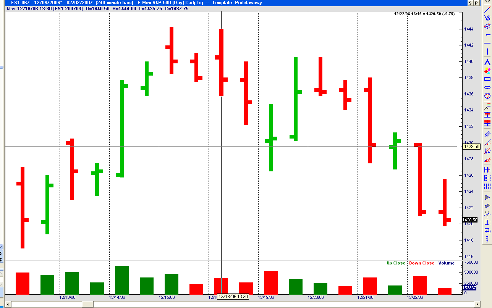Screen dimensions: 492x308
Task: Select the dotted rectangle region tool
Action: (487, 222)
